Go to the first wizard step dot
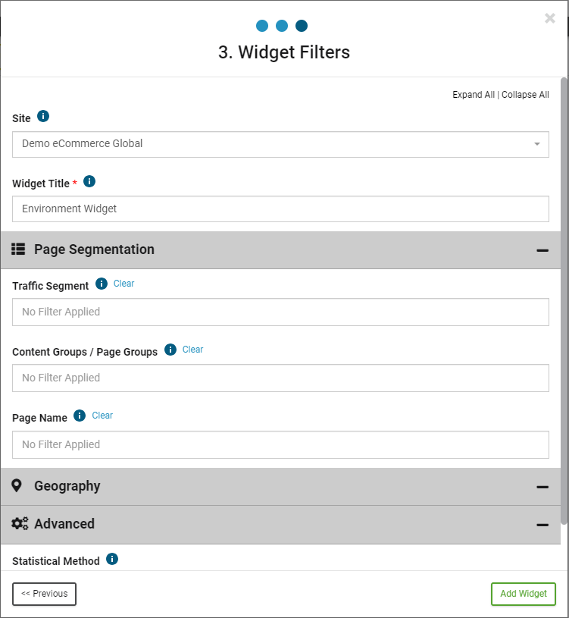The width and height of the screenshot is (569, 618). (262, 26)
